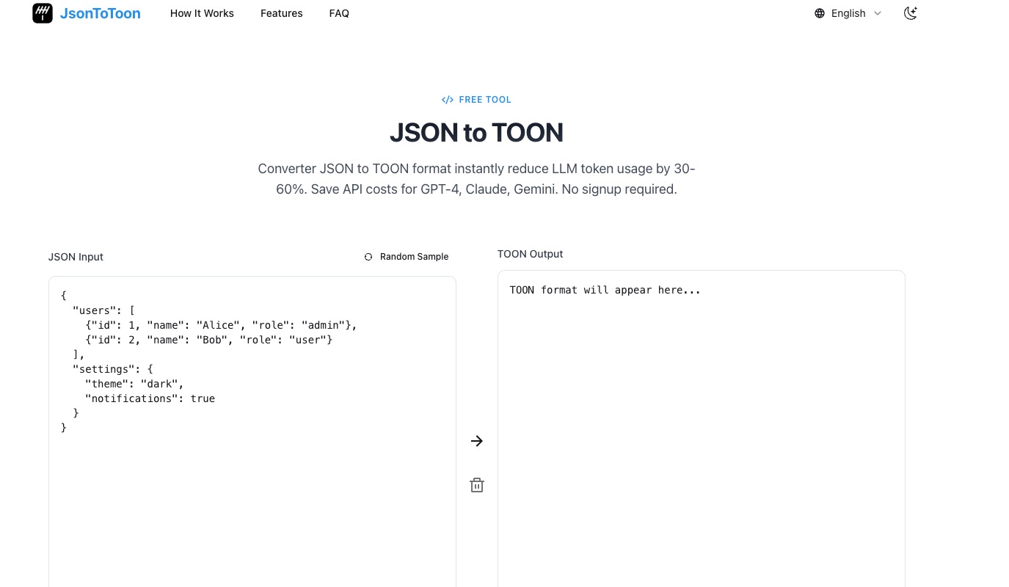This screenshot has width=1009, height=587.
Task: Click the JsonToToon logo icon
Action: 43,13
